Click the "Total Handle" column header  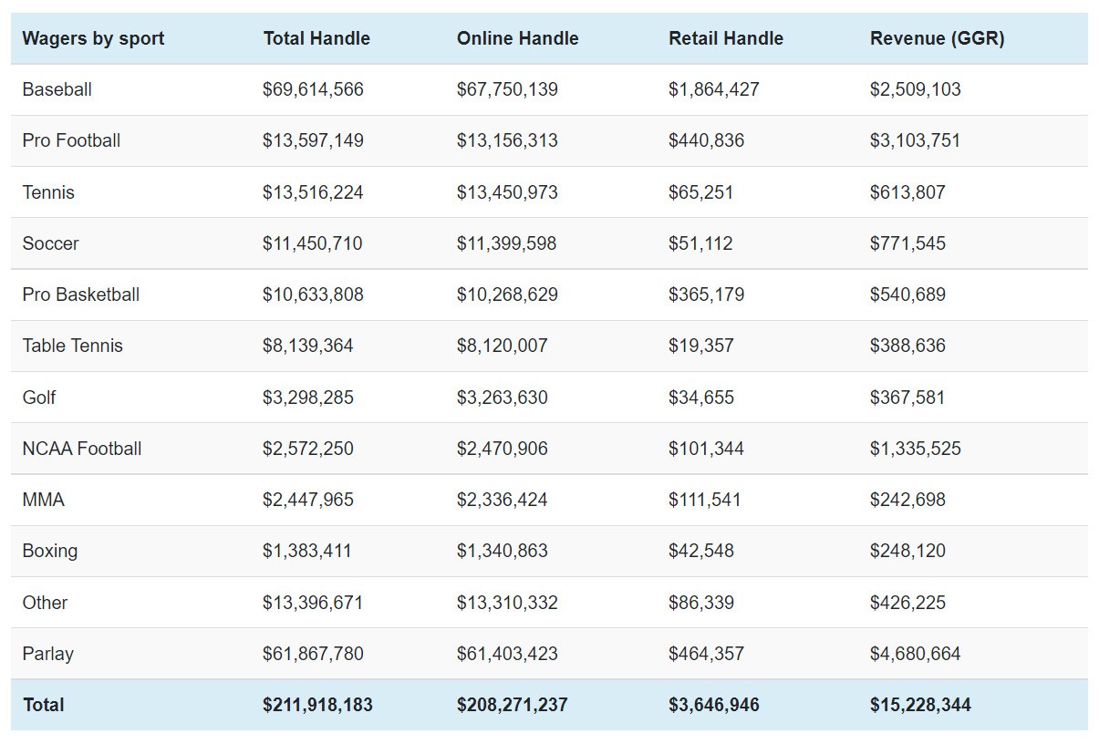pos(316,38)
